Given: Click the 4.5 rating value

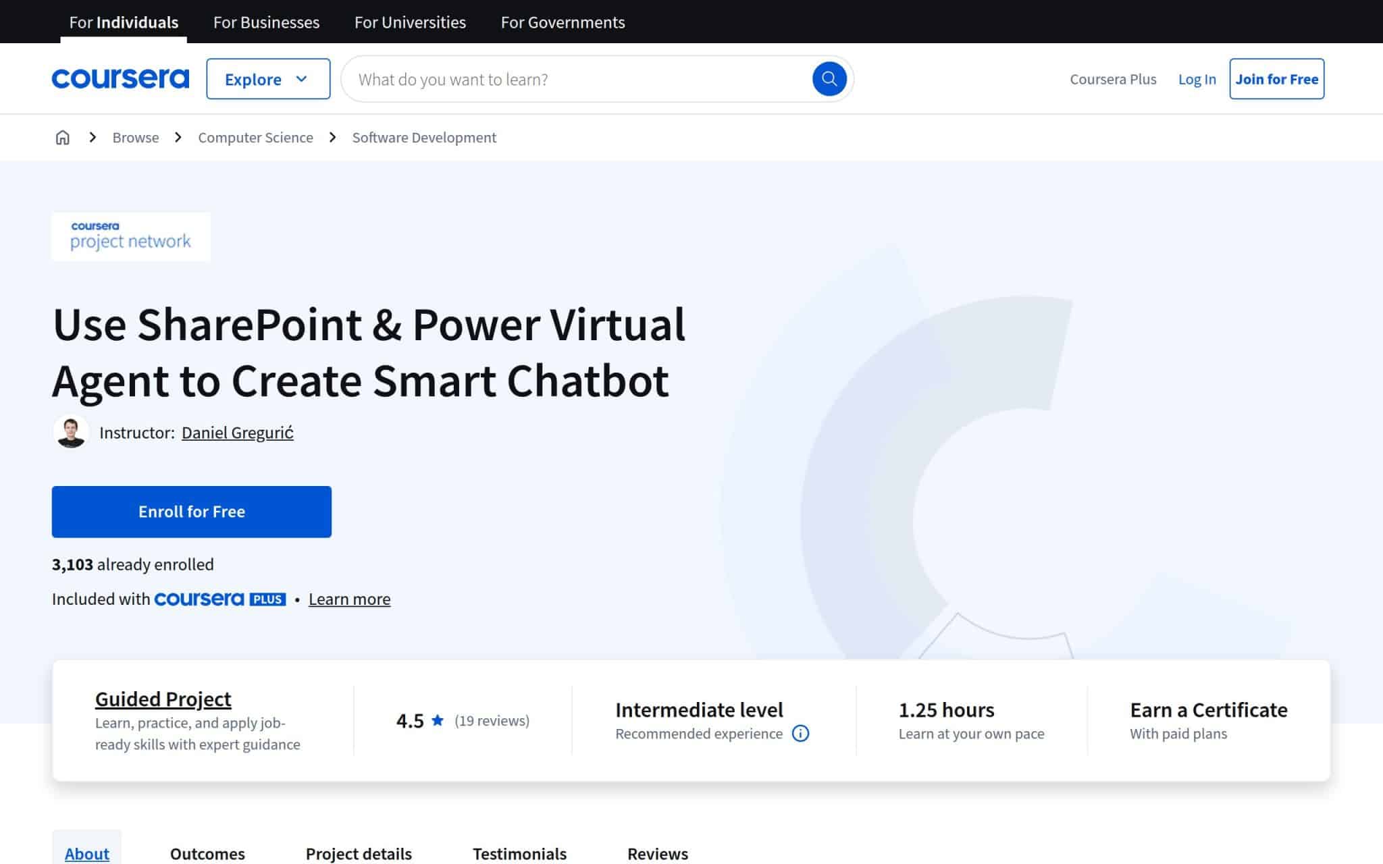Looking at the screenshot, I should pos(410,721).
